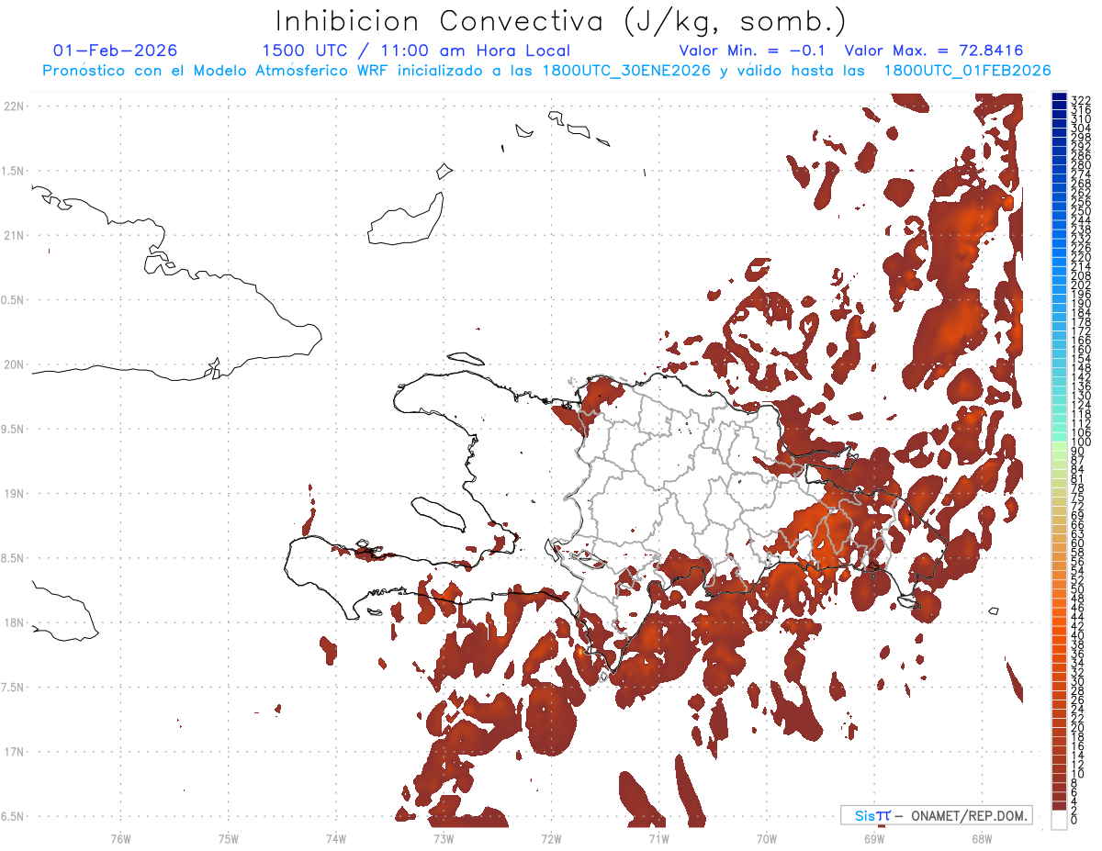Click the Gonâve island outline in Haiti's gulf
This screenshot has height=851, width=1102.
point(437,513)
